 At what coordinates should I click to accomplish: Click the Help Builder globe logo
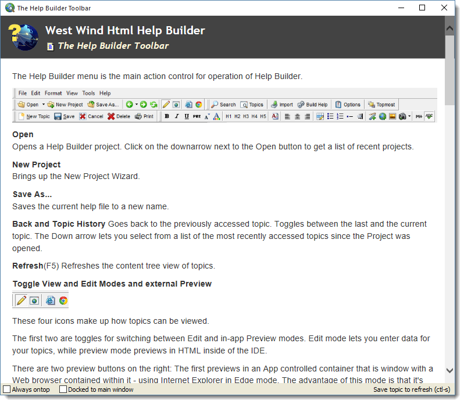tap(24, 37)
